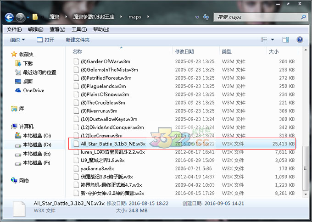
Task: Click the 网络 network icon
Action: (14, 180)
